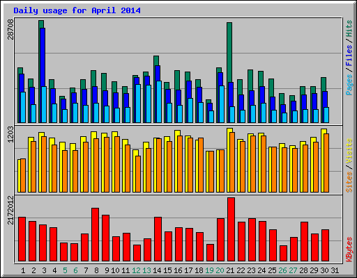This screenshot has width=357, height=278.
Task: Click the 1203 y-axis value
Action: click(10, 134)
